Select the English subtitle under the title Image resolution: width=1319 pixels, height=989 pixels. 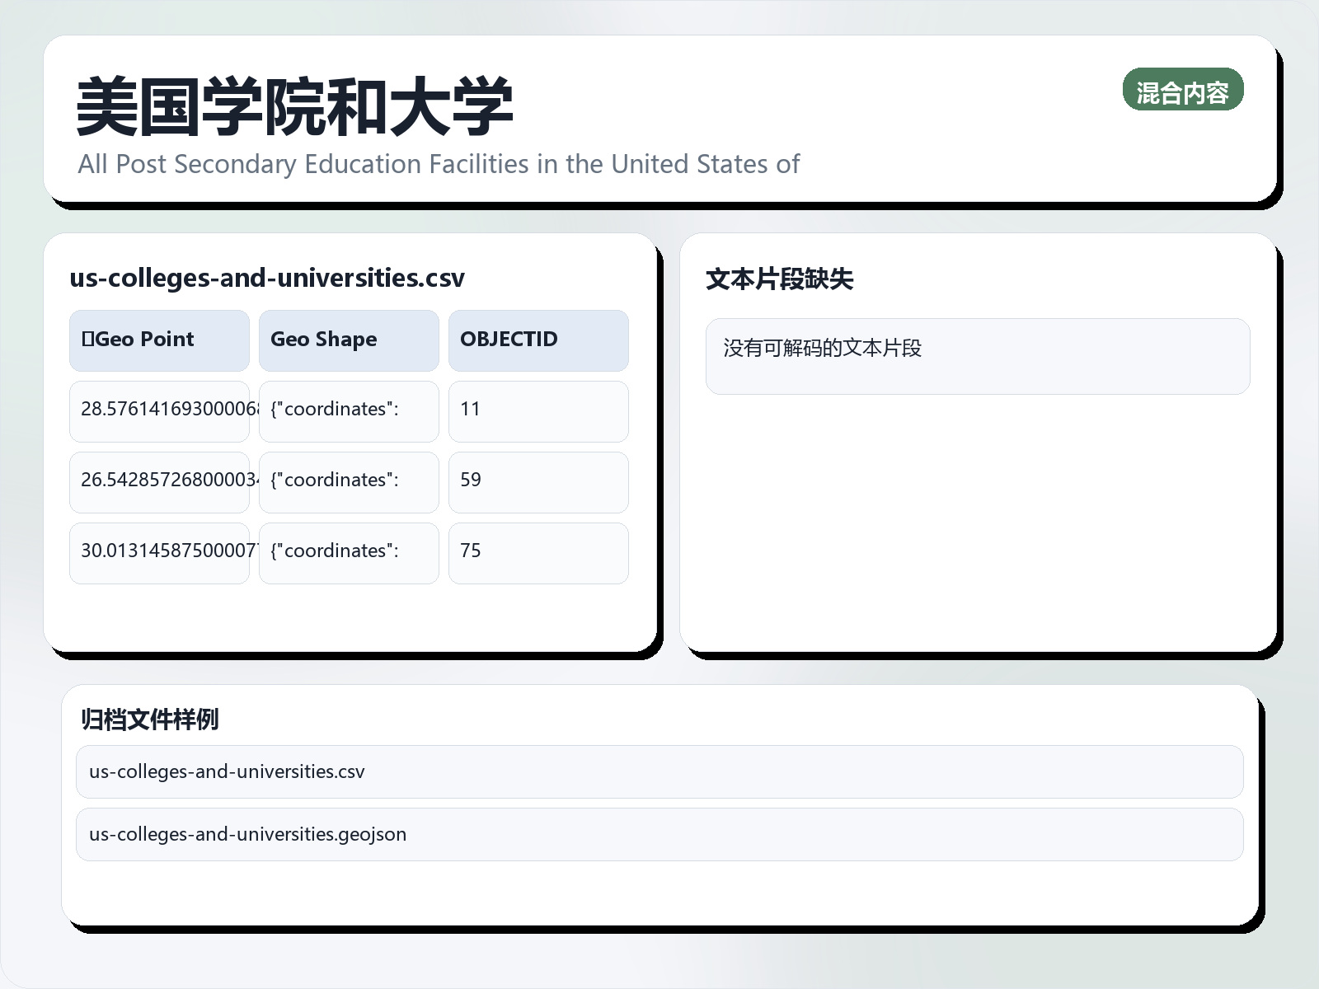tap(437, 164)
